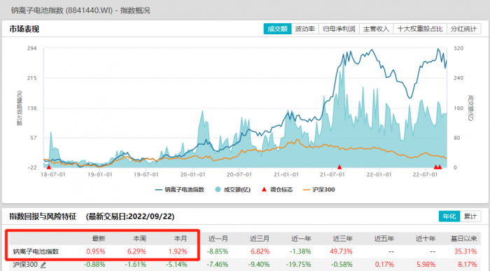Viewport: 490px width, 271px height.
Task: View 十大权重股占比 tab
Action: [420, 29]
